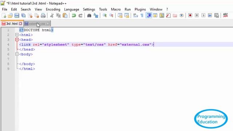
Task: Print the document toolbar icon
Action: (43, 15)
